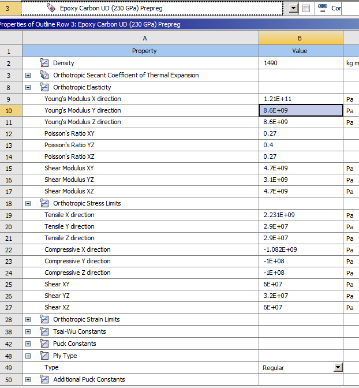359x388 pixels.
Task: Collapse the Ply Type group
Action: click(28, 356)
